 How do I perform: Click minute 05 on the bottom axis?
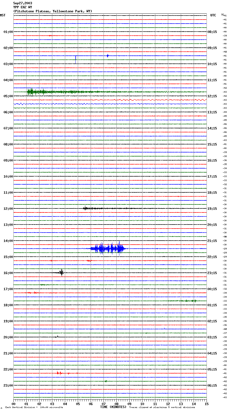tap(78, 404)
